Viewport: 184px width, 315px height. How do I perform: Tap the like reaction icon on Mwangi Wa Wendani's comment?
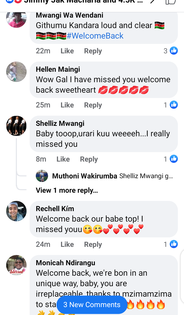[x=174, y=51]
